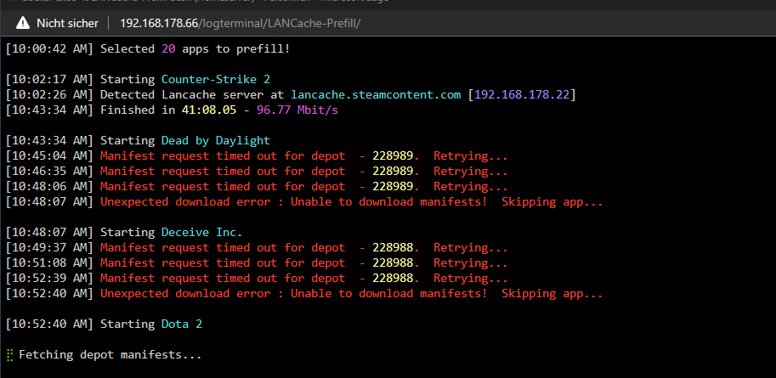The height and width of the screenshot is (378, 776).
Task: Click the Counter-Strike 2 app name
Action: (x=216, y=79)
